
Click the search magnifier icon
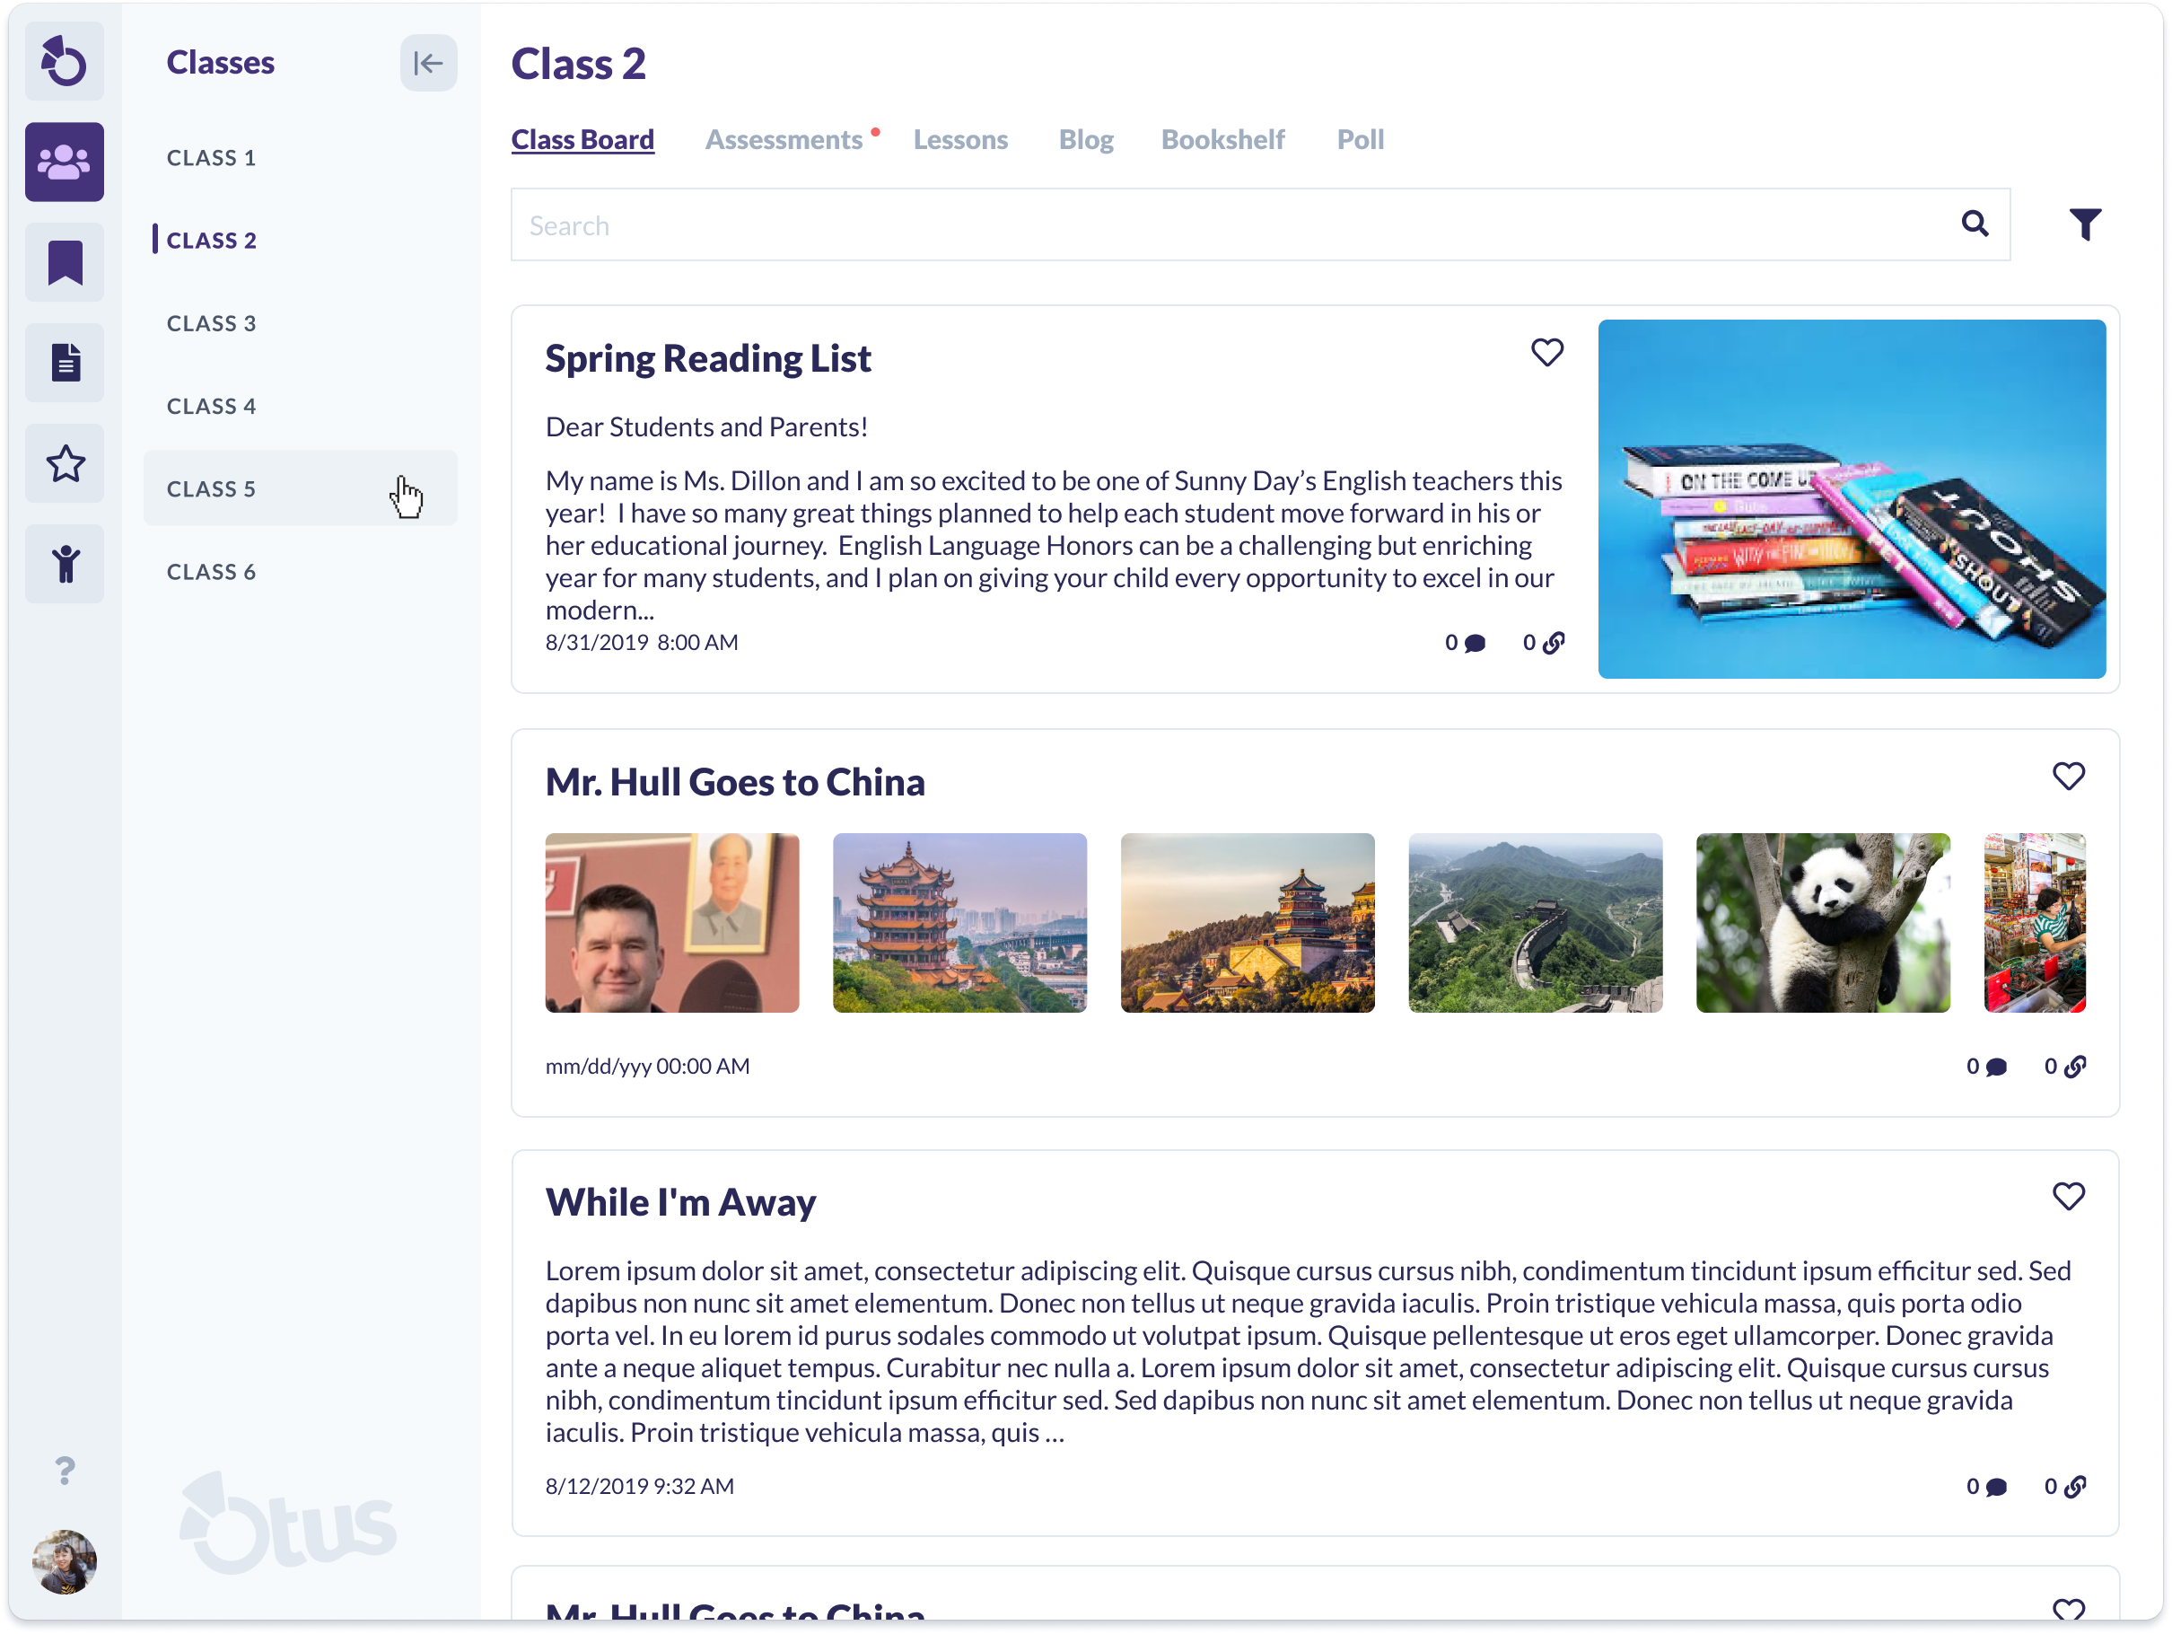(x=1975, y=224)
